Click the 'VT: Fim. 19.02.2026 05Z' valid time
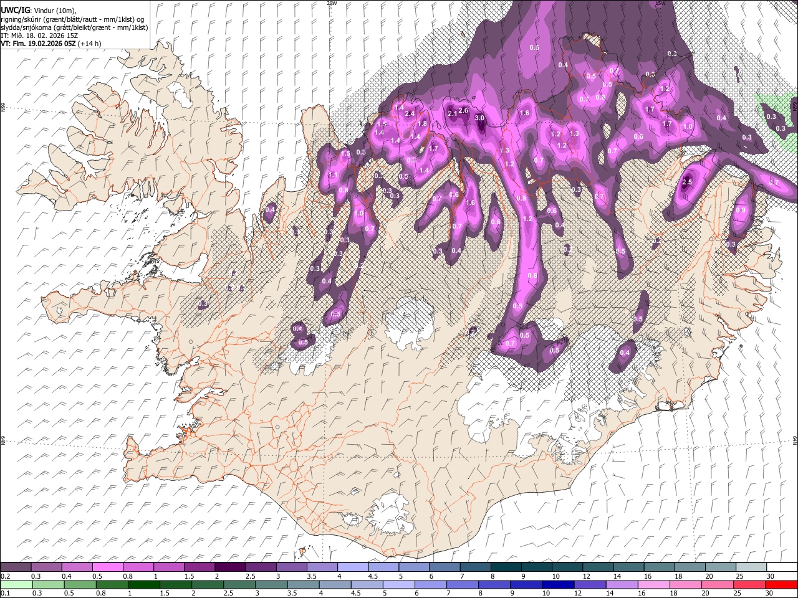798x598 pixels. (38, 44)
